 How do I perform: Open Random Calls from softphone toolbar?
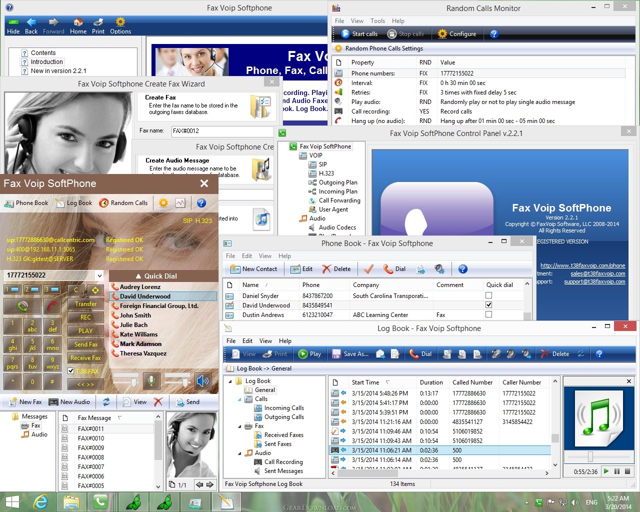[x=123, y=203]
